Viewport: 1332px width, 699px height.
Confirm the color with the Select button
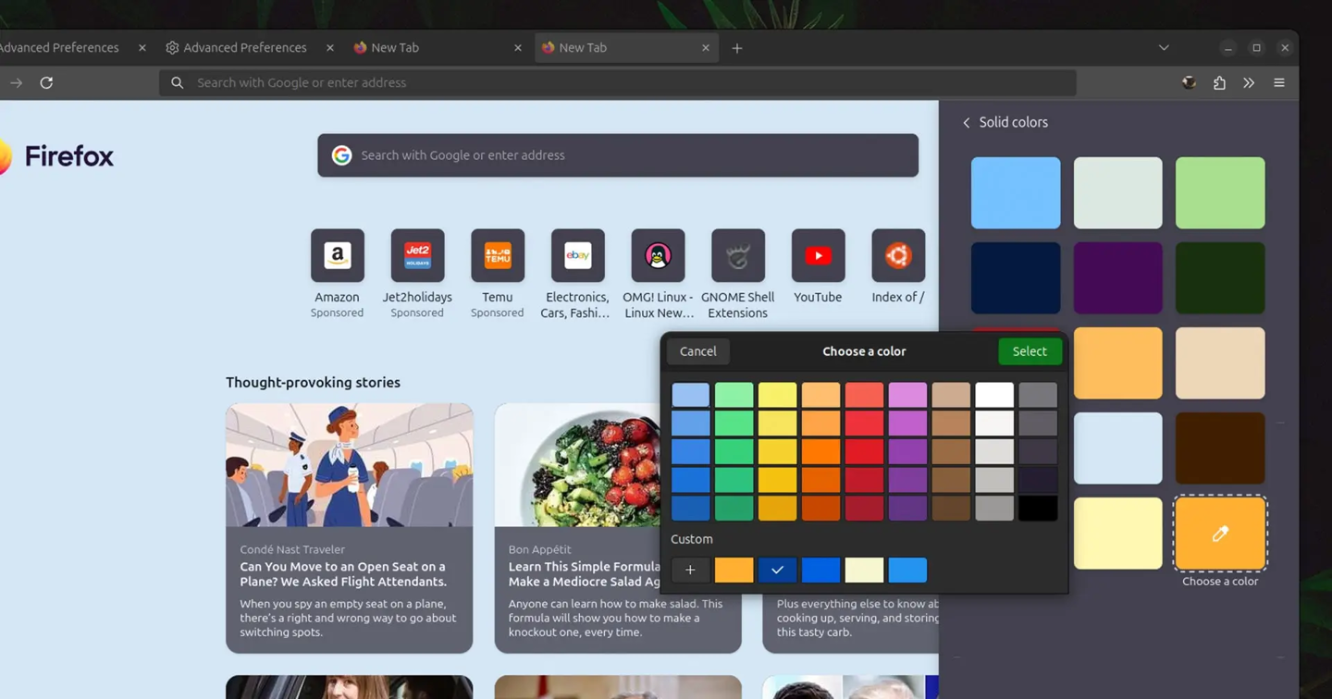click(1030, 351)
